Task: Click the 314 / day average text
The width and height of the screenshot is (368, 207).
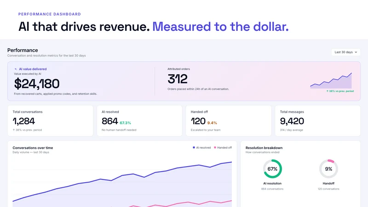Action: pos(291,130)
